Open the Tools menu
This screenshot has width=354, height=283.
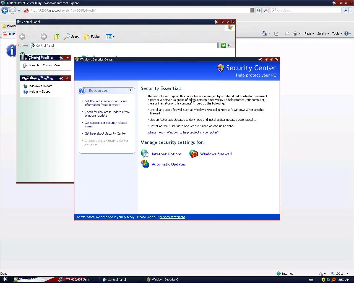[337, 33]
